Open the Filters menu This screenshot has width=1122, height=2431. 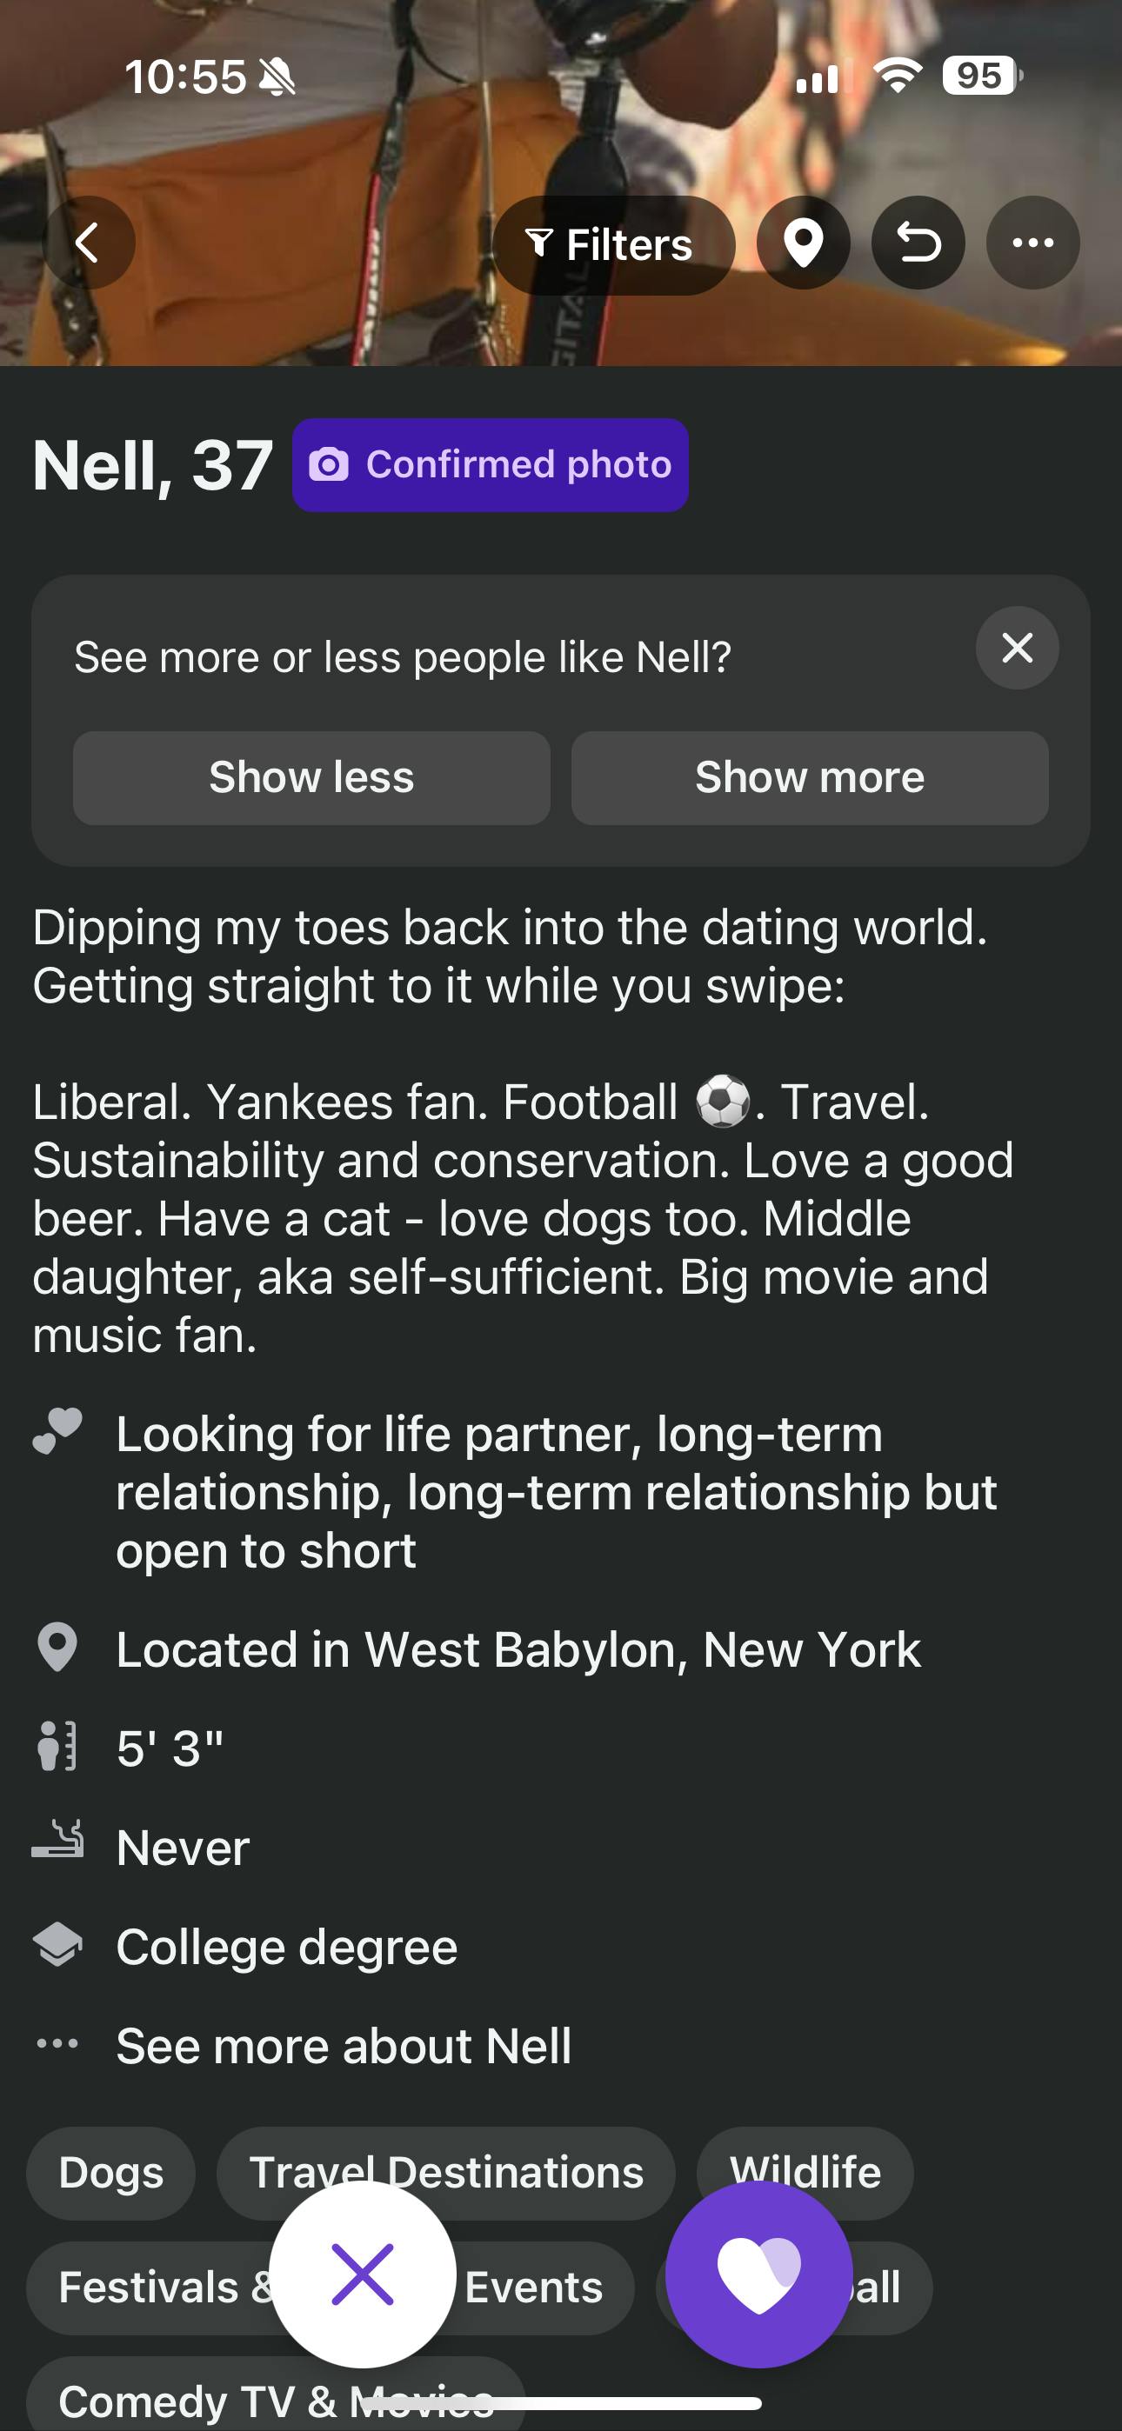coord(612,245)
